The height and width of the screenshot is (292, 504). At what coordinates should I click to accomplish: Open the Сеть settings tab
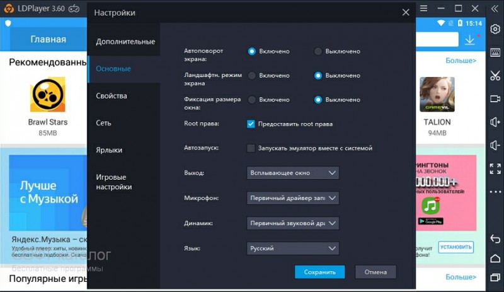(x=123, y=123)
